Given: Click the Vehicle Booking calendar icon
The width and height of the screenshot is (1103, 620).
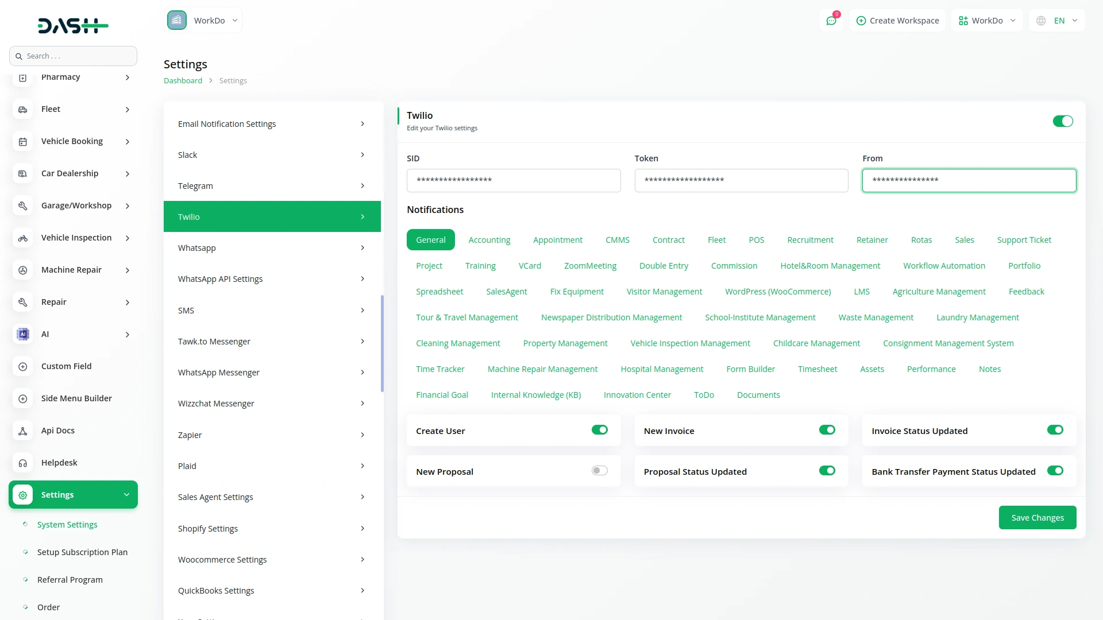Looking at the screenshot, I should point(23,141).
